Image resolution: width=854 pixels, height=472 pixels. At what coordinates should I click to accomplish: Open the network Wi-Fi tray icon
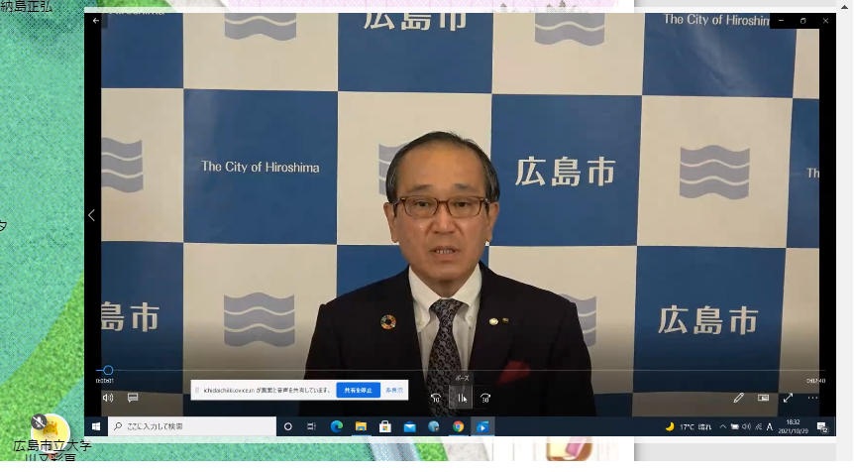758,426
